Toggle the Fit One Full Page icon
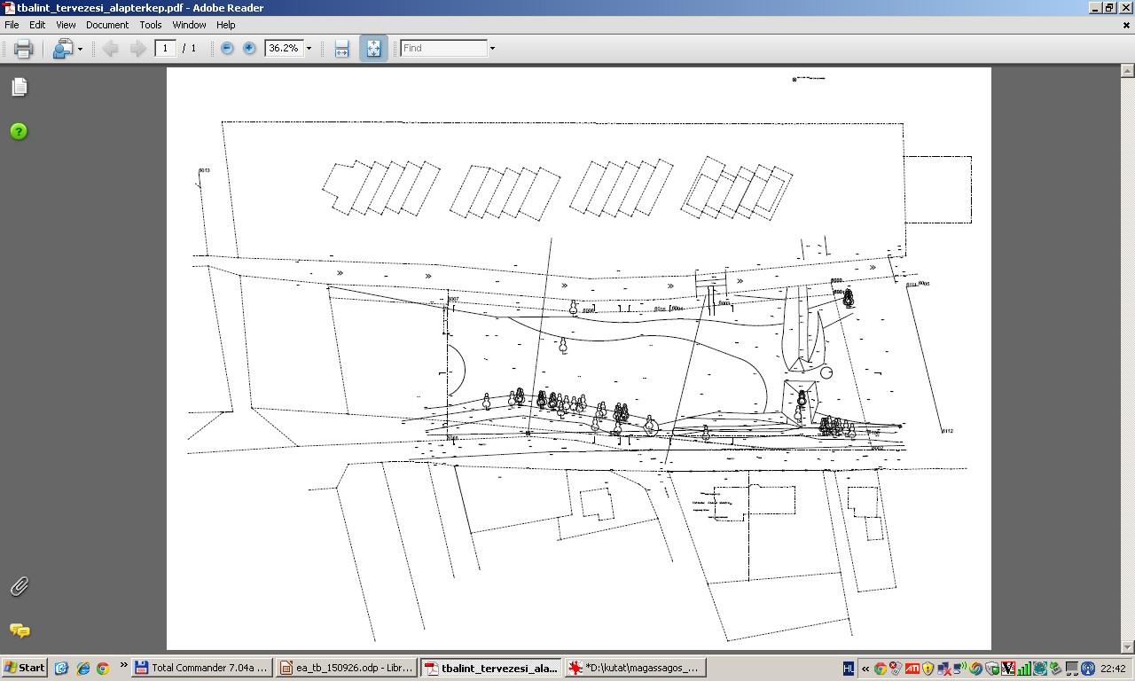This screenshot has height=681, width=1135. (373, 49)
